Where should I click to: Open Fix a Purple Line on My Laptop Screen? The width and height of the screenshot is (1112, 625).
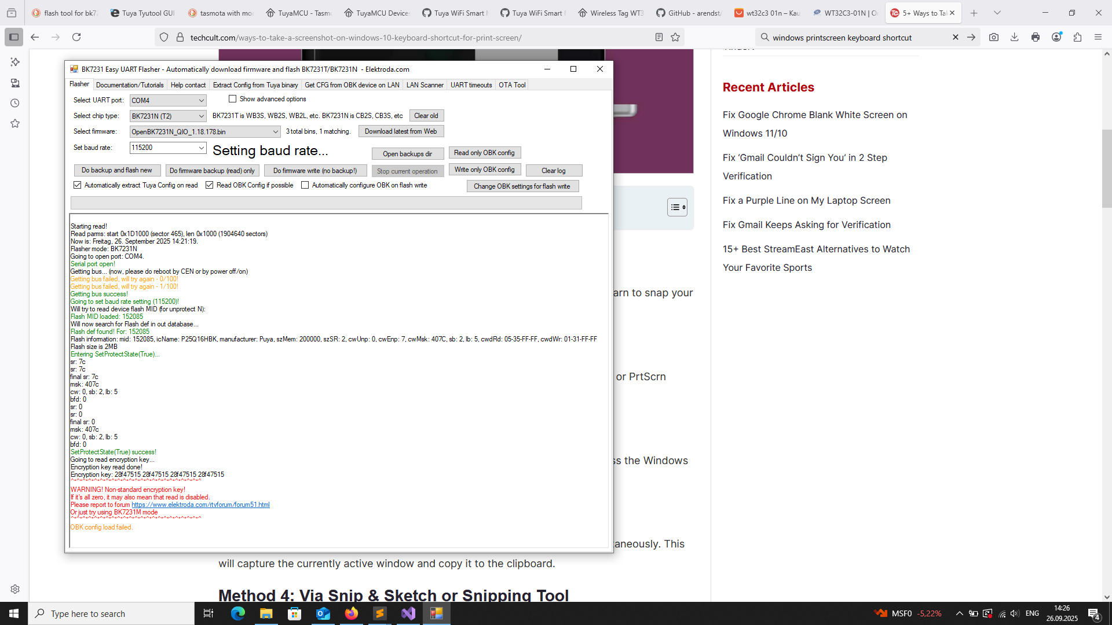(807, 200)
